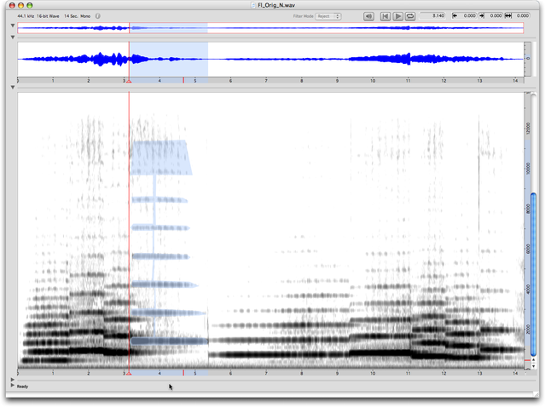Click the selection end arrow icon
Screen dimensions: 545x407
pyautogui.click(x=482, y=16)
